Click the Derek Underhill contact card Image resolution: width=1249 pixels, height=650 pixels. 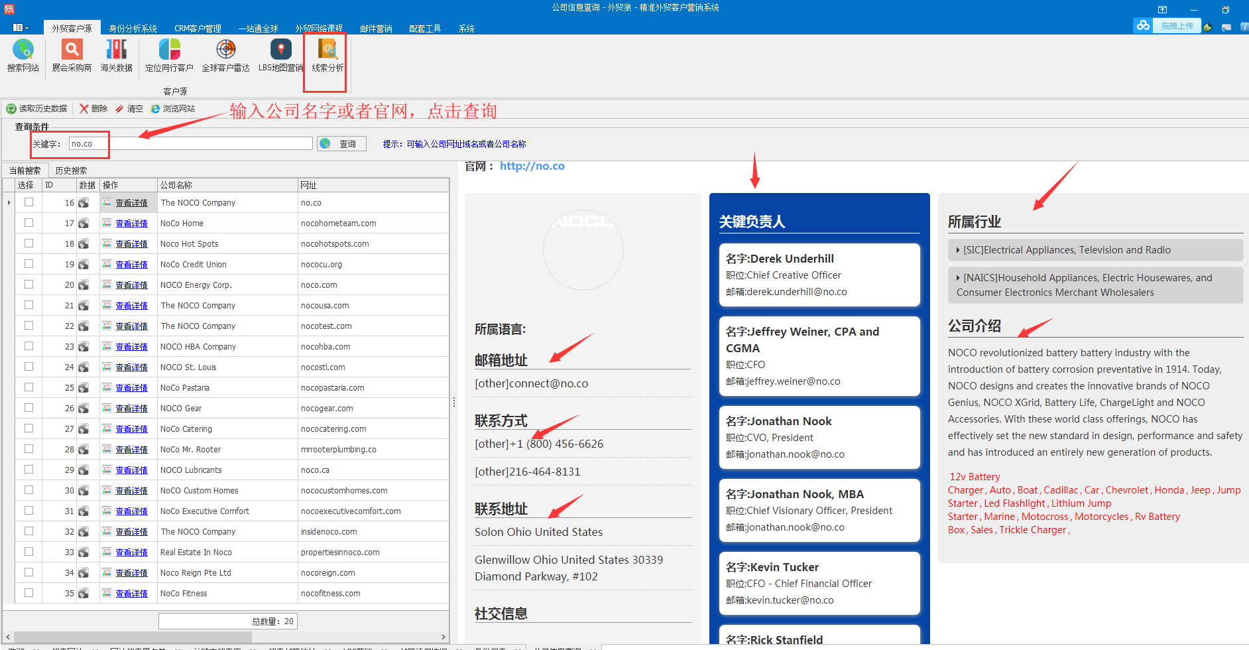[x=819, y=275]
